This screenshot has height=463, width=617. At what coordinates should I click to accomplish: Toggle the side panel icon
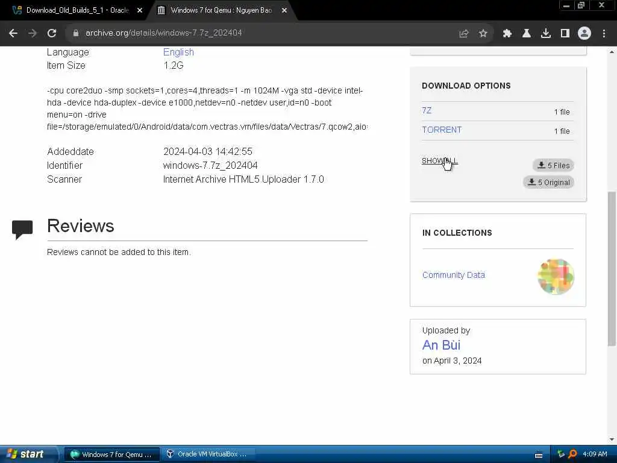pyautogui.click(x=565, y=34)
